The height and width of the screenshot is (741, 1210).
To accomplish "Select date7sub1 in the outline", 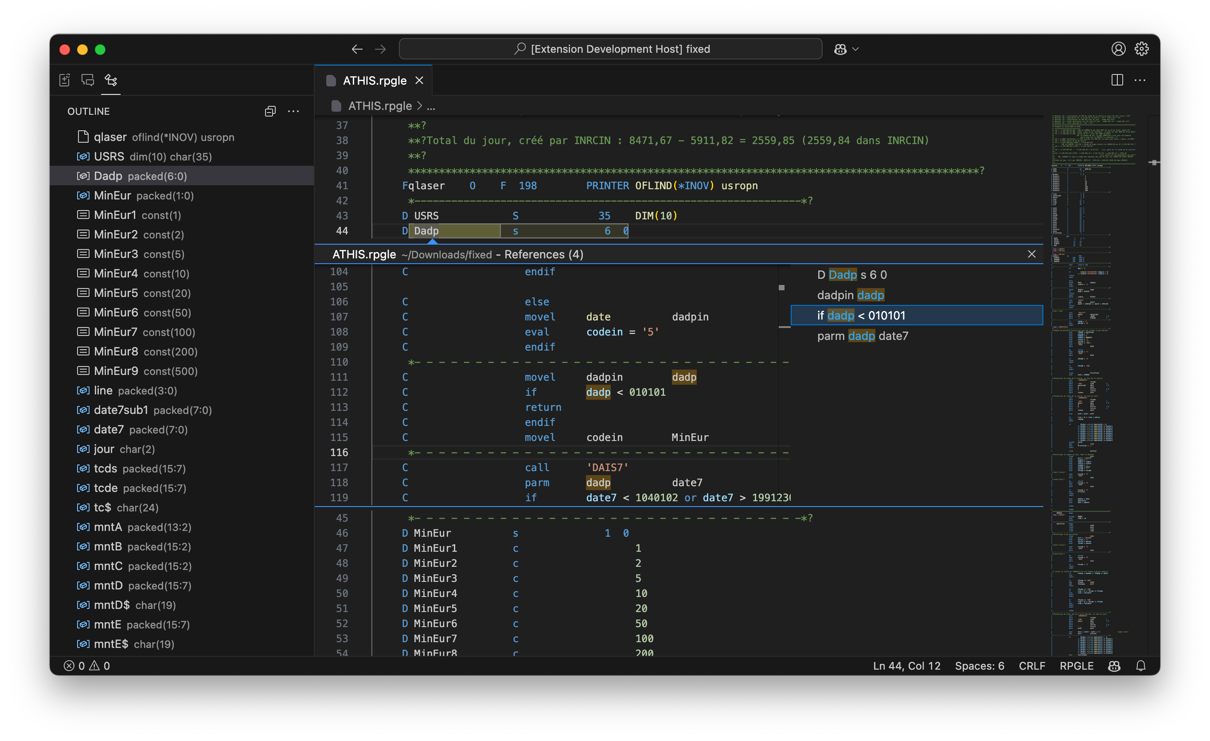I will [182, 410].
